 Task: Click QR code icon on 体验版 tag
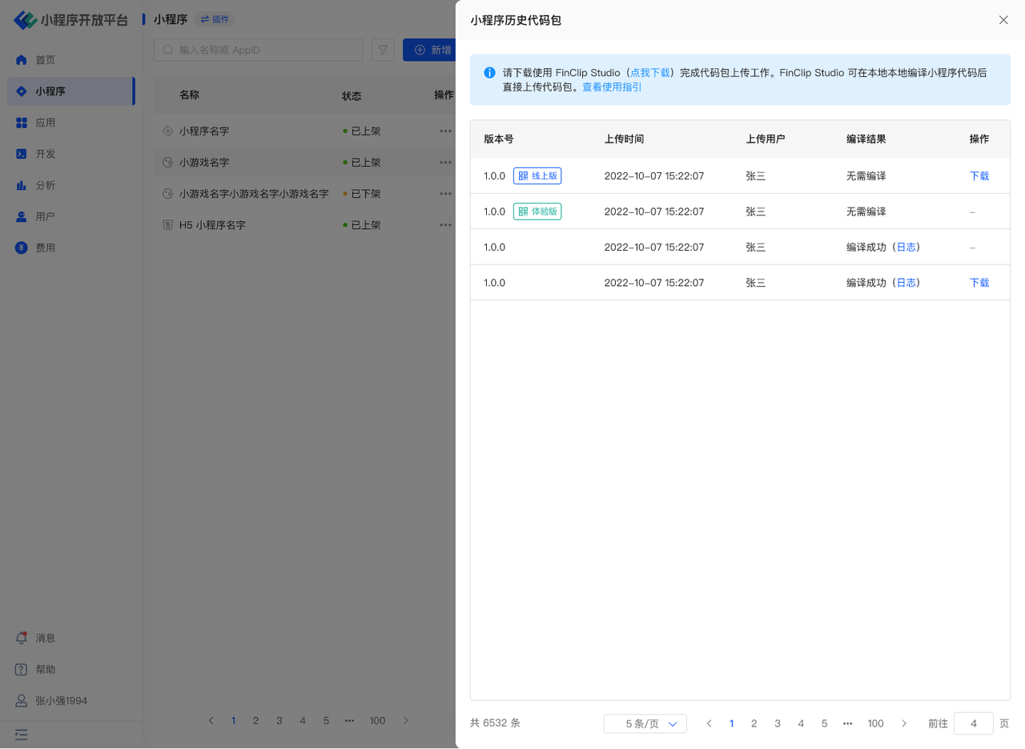523,211
